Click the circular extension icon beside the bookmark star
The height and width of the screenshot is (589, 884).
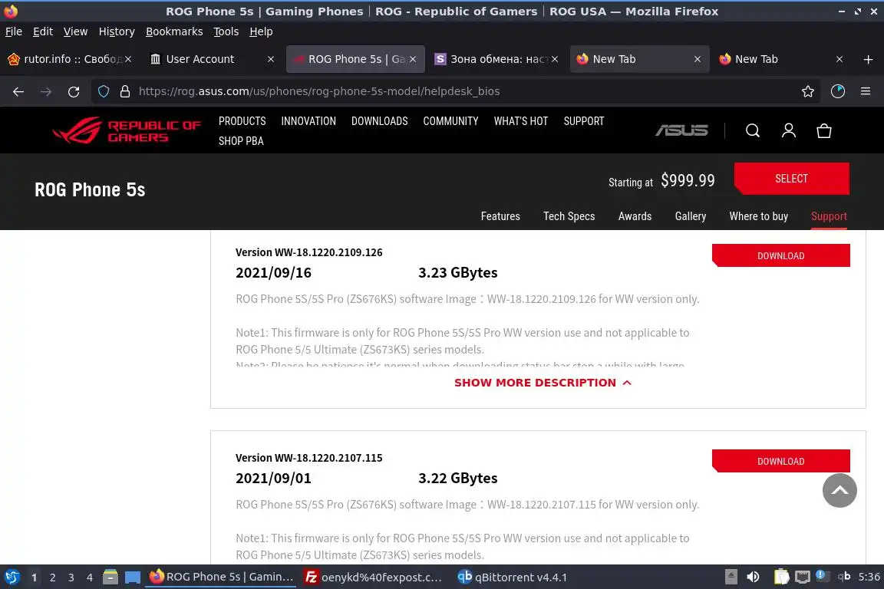point(838,91)
